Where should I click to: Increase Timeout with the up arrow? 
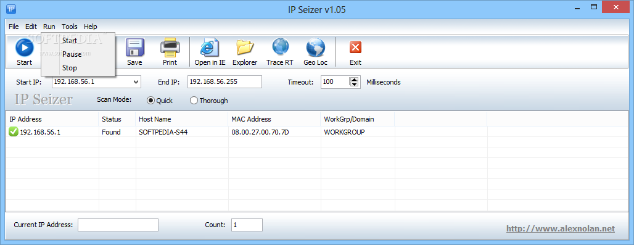(355, 79)
